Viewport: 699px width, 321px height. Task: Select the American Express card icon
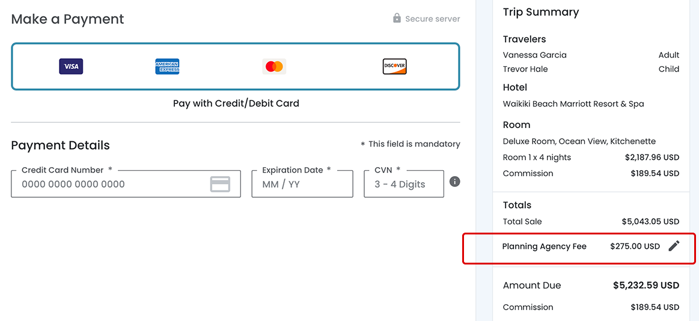point(167,66)
